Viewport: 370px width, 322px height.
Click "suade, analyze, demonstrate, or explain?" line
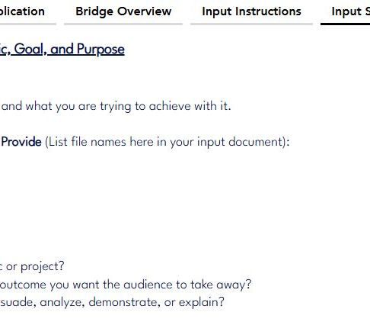[x=112, y=302]
